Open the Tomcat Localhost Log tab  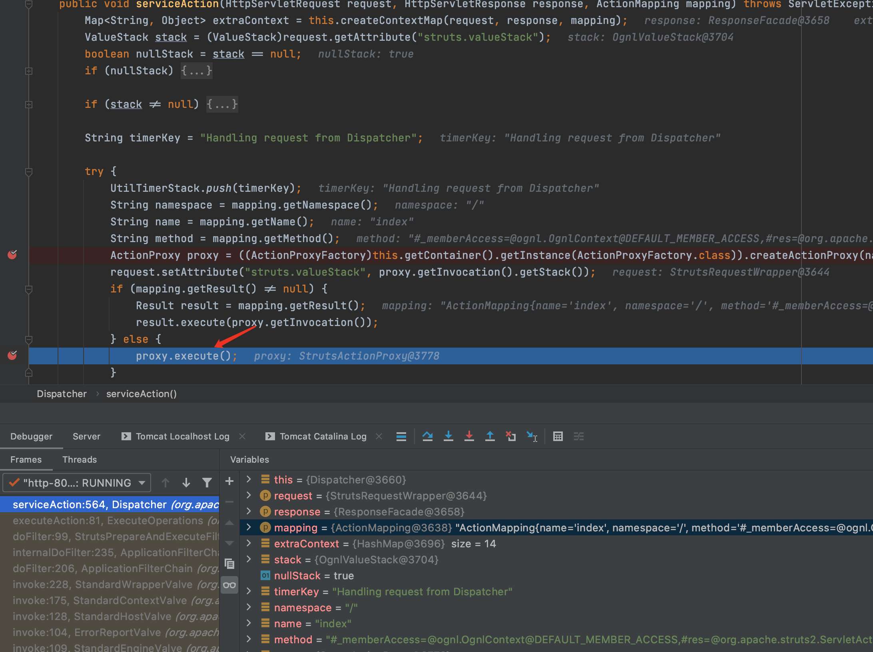(x=182, y=436)
